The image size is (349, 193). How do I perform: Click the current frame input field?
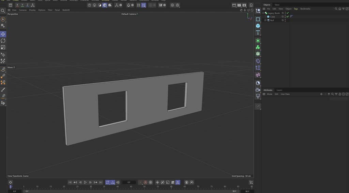[129, 182]
